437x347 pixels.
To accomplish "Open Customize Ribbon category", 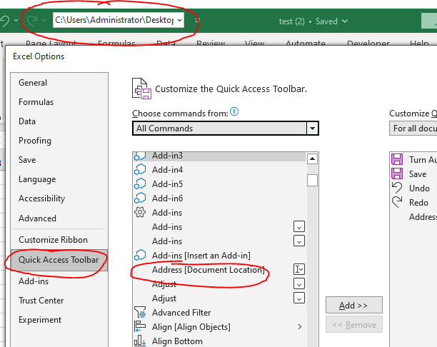I will pos(53,240).
